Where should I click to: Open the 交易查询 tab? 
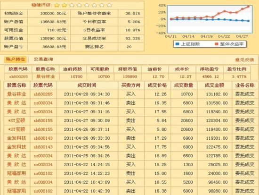pos(43,59)
